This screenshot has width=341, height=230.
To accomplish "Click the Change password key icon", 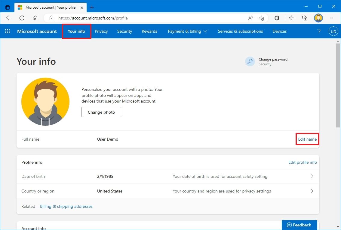I will [250, 61].
